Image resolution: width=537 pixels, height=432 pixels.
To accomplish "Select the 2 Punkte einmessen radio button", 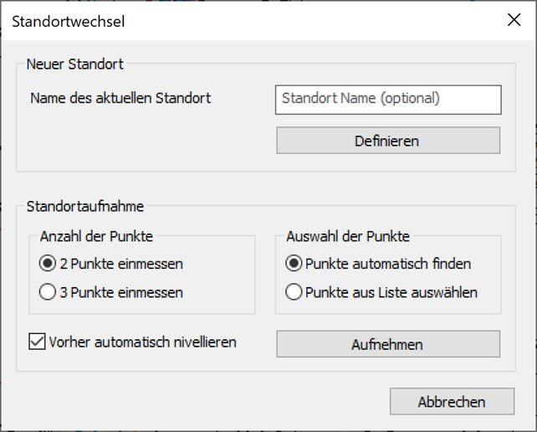I will [48, 264].
